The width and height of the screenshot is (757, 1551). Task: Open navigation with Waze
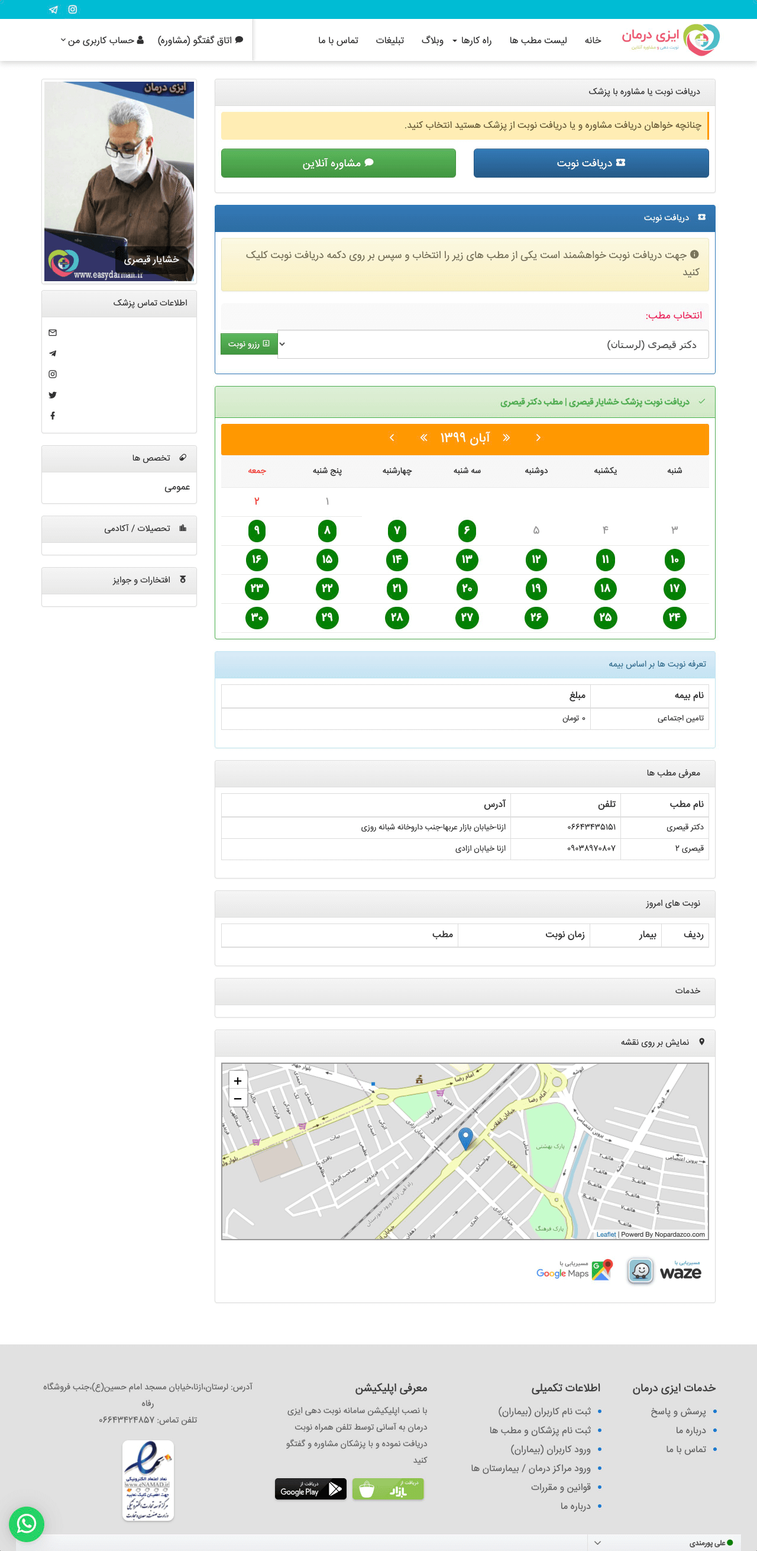click(664, 1271)
